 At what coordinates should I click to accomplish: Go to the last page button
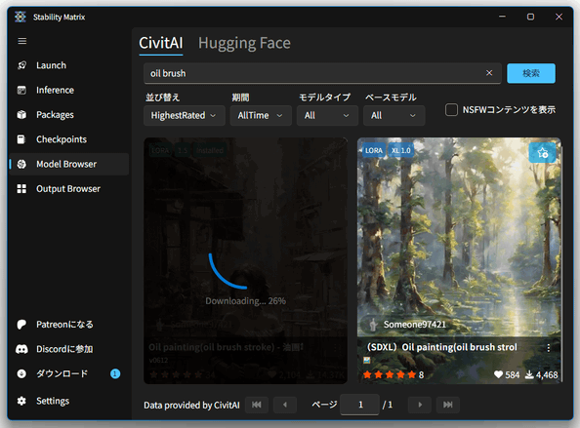point(447,405)
